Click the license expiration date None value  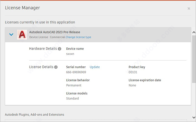(132, 85)
